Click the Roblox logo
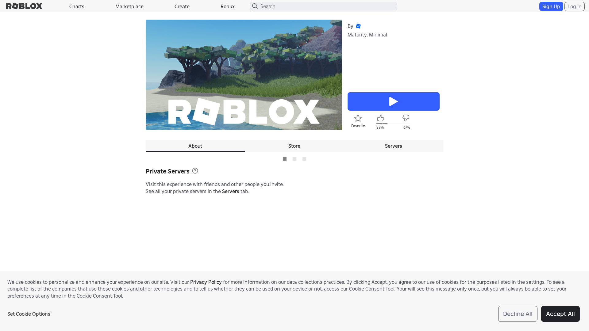589x331 pixels. pos(24,6)
